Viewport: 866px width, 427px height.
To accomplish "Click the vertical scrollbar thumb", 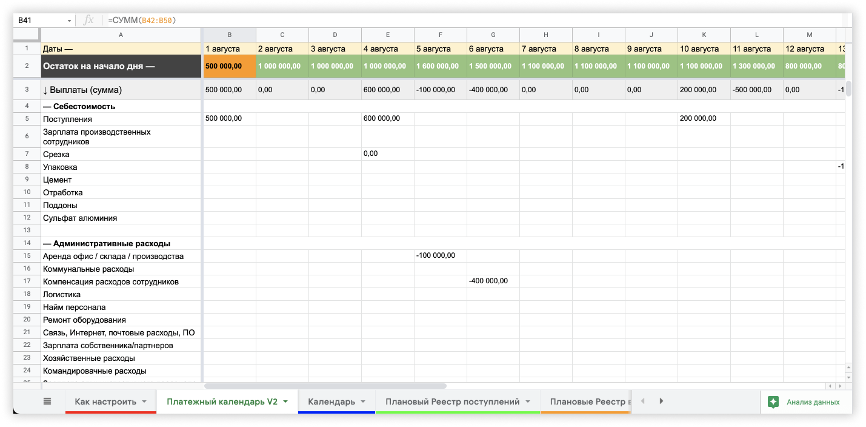I will (848, 88).
